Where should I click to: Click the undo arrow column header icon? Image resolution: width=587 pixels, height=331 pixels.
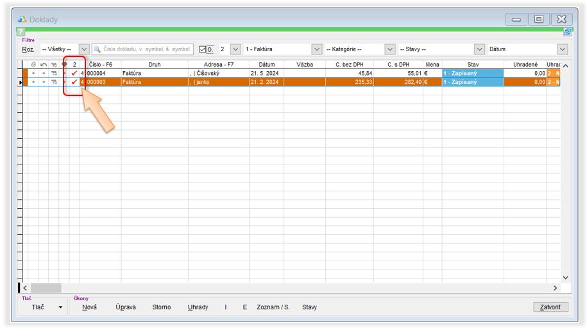pyautogui.click(x=44, y=65)
